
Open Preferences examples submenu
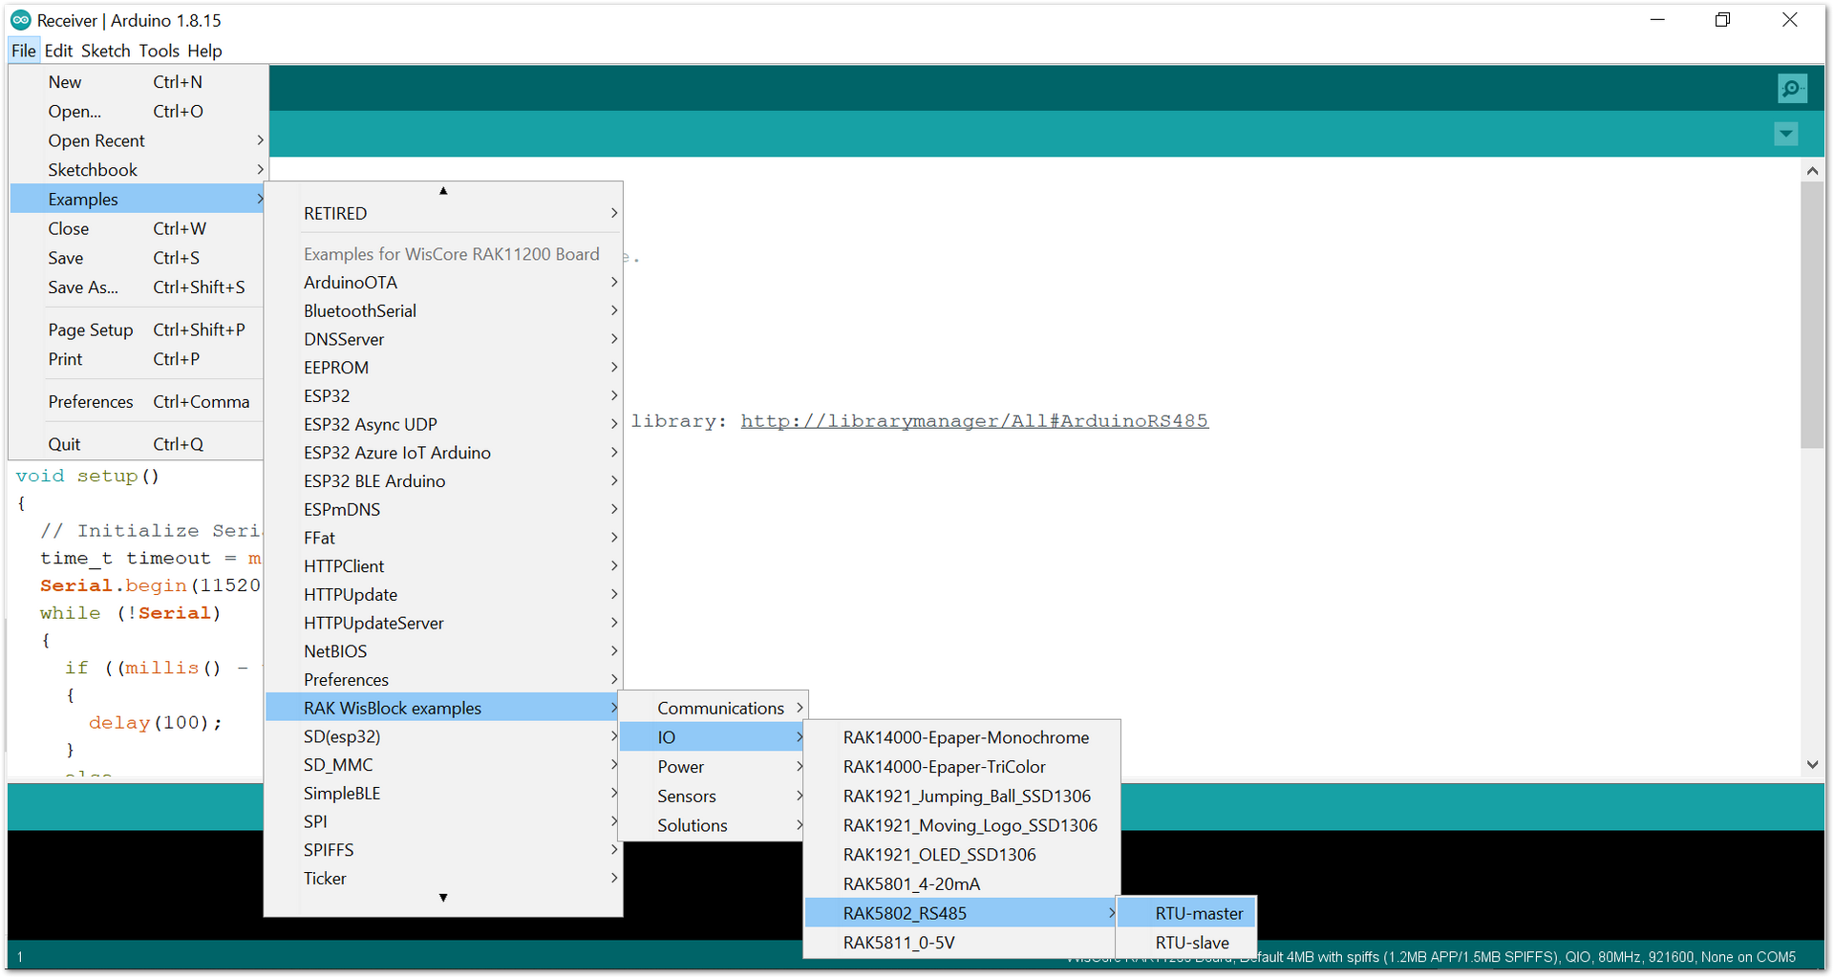[443, 680]
